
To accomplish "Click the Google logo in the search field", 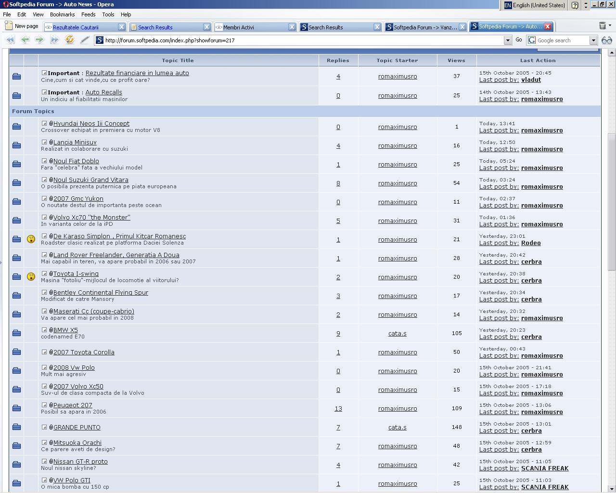I will point(532,40).
